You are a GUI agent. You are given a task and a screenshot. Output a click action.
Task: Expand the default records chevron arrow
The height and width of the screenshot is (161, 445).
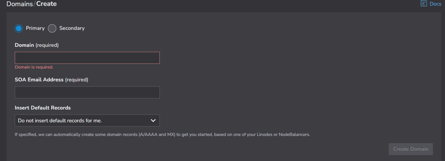click(153, 120)
